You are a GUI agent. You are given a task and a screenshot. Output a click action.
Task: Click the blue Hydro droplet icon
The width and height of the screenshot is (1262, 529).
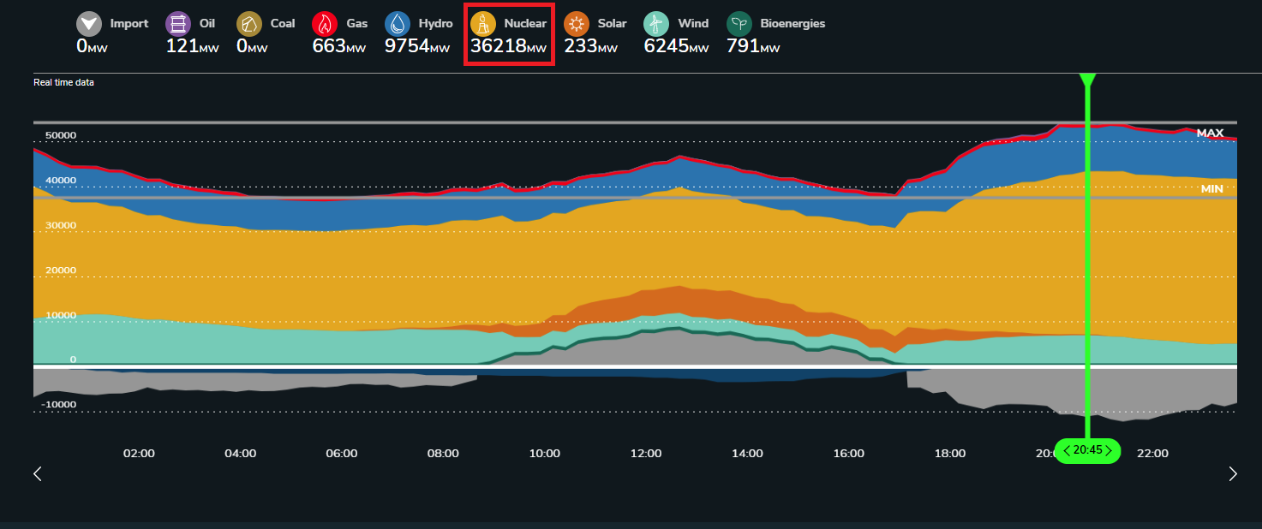click(x=398, y=24)
